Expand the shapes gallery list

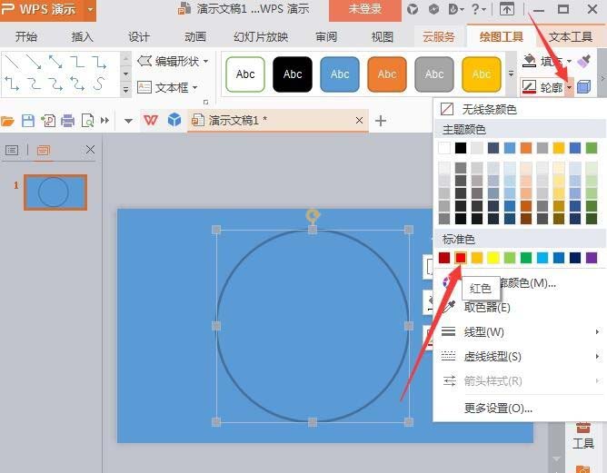pyautogui.click(x=125, y=90)
